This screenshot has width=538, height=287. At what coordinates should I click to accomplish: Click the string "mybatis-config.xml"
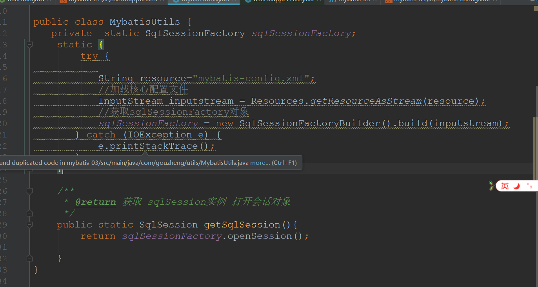click(x=251, y=78)
